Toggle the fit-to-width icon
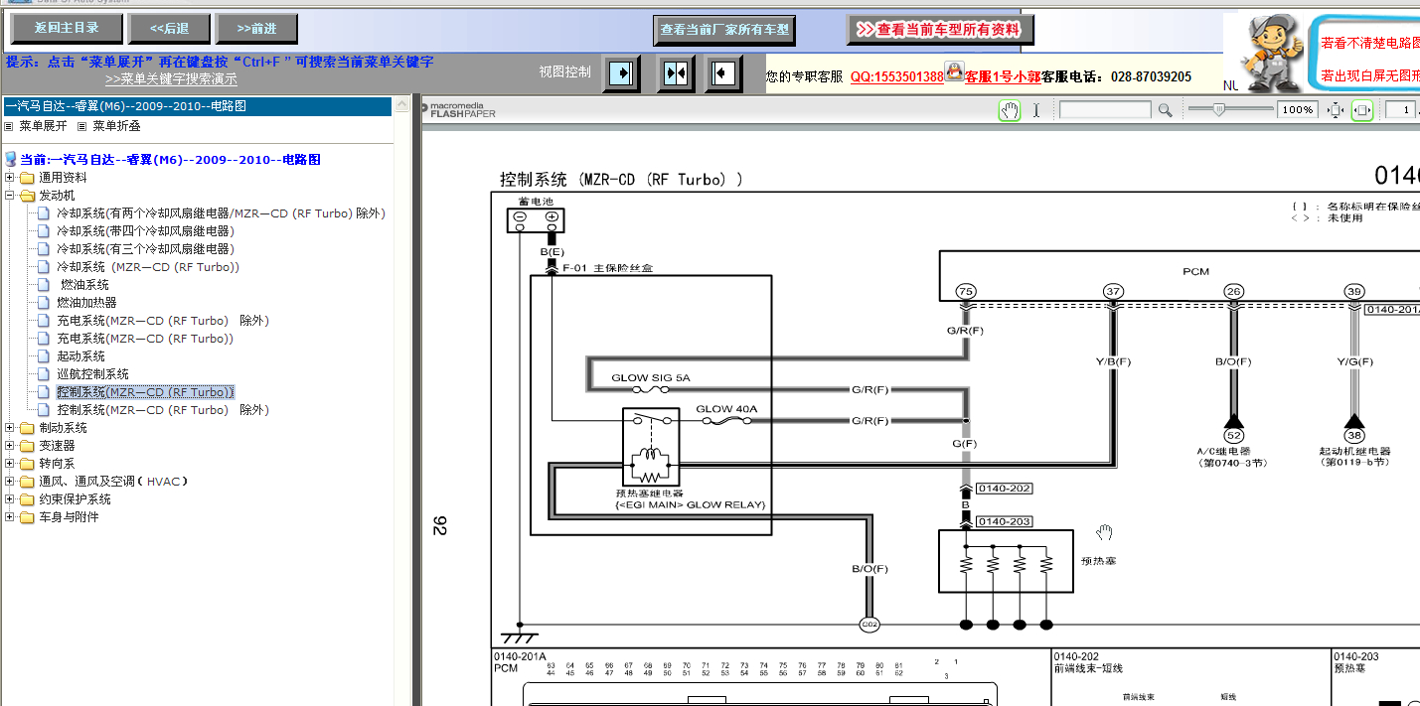1420x706 pixels. tap(1362, 110)
